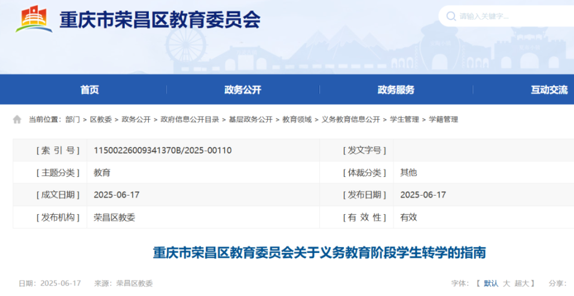Click the 部门 breadcrumb link
The height and width of the screenshot is (296, 574).
click(72, 120)
